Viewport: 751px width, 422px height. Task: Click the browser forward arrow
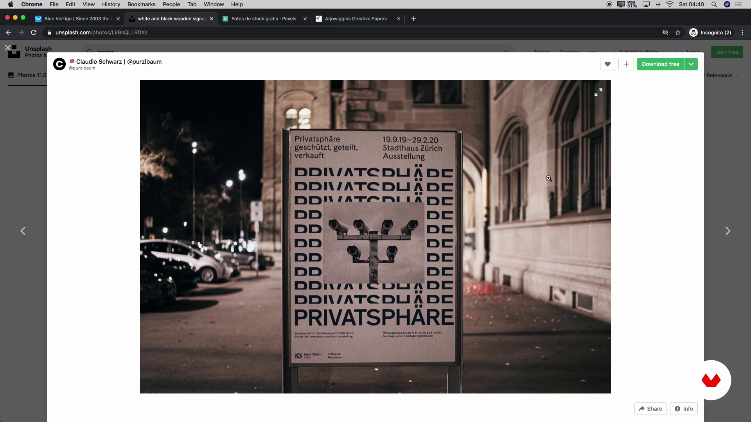(x=21, y=32)
